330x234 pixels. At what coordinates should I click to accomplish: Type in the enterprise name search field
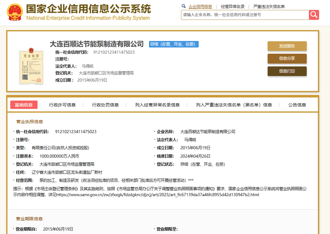[245, 15]
